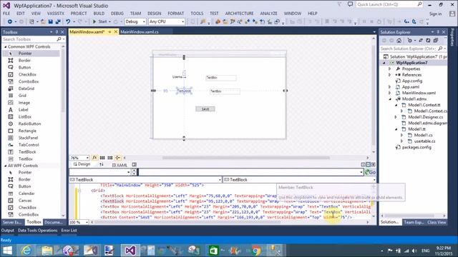Click the Save All toolbar icon
Image resolution: width=458 pixels, height=257 pixels.
pyautogui.click(x=58, y=21)
